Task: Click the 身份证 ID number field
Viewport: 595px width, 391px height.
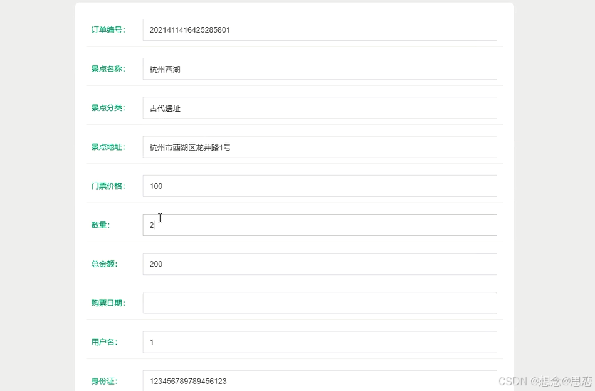Action: [320, 381]
